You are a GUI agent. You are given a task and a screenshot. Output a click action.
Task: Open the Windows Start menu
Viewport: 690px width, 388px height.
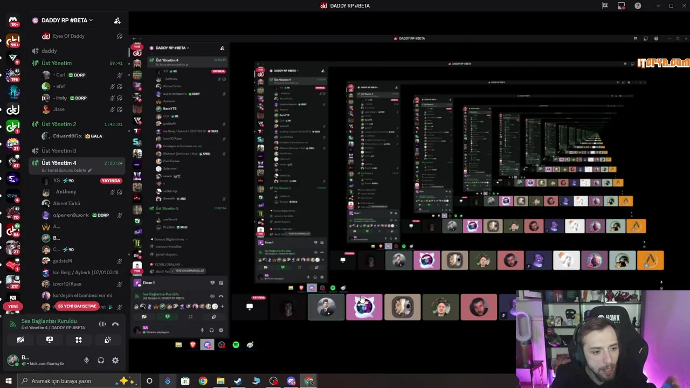pyautogui.click(x=8, y=381)
